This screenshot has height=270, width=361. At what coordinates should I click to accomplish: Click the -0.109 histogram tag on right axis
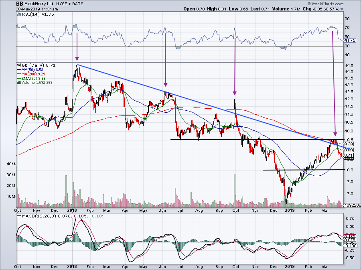[351, 246]
